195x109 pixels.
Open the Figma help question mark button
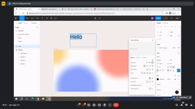click(x=177, y=92)
